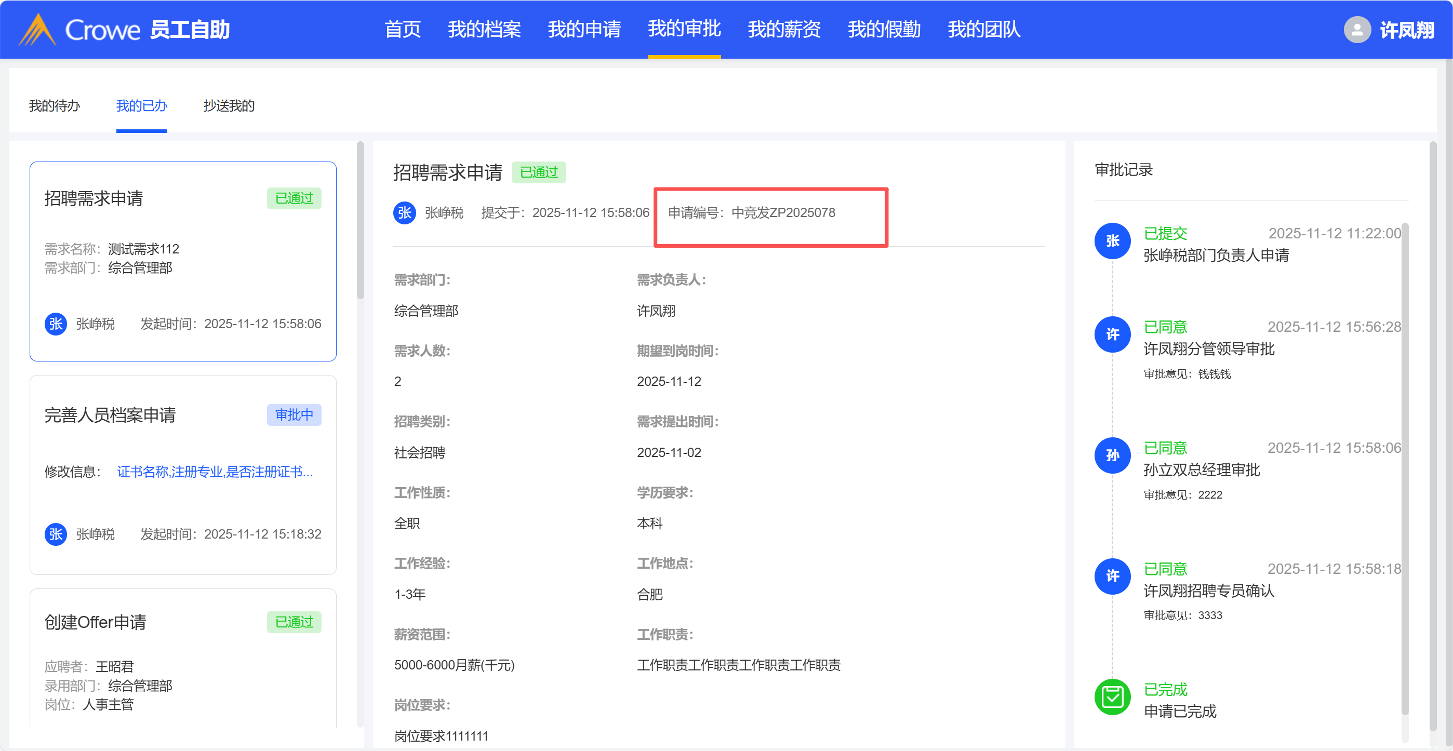Click the 许 avatar for 分管领导审批 step
This screenshot has width=1453, height=751.
[1112, 334]
